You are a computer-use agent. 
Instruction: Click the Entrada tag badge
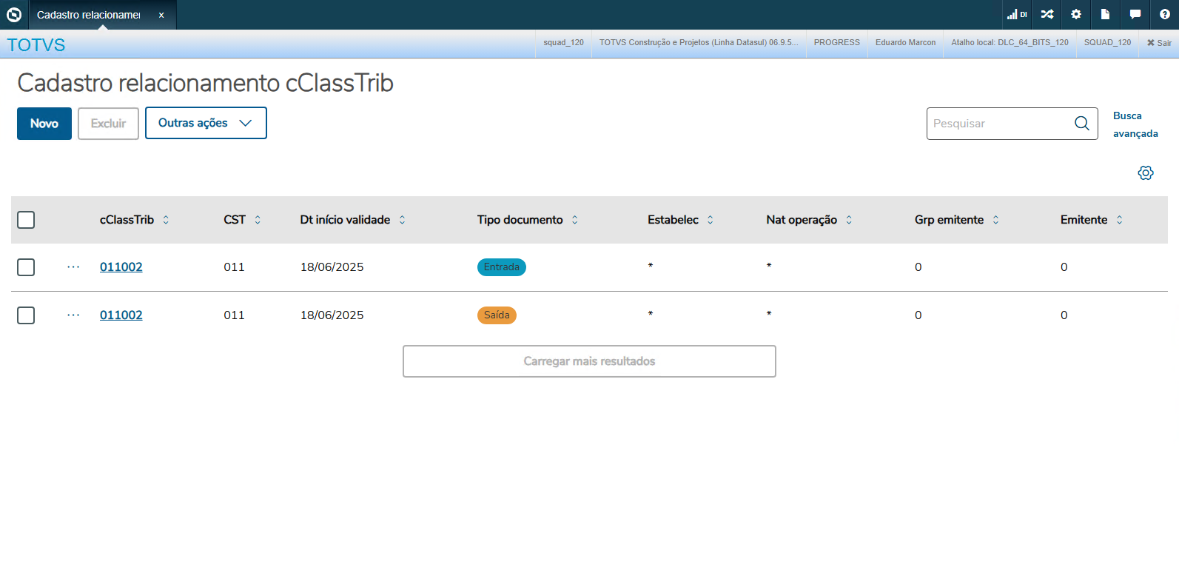tap(502, 267)
